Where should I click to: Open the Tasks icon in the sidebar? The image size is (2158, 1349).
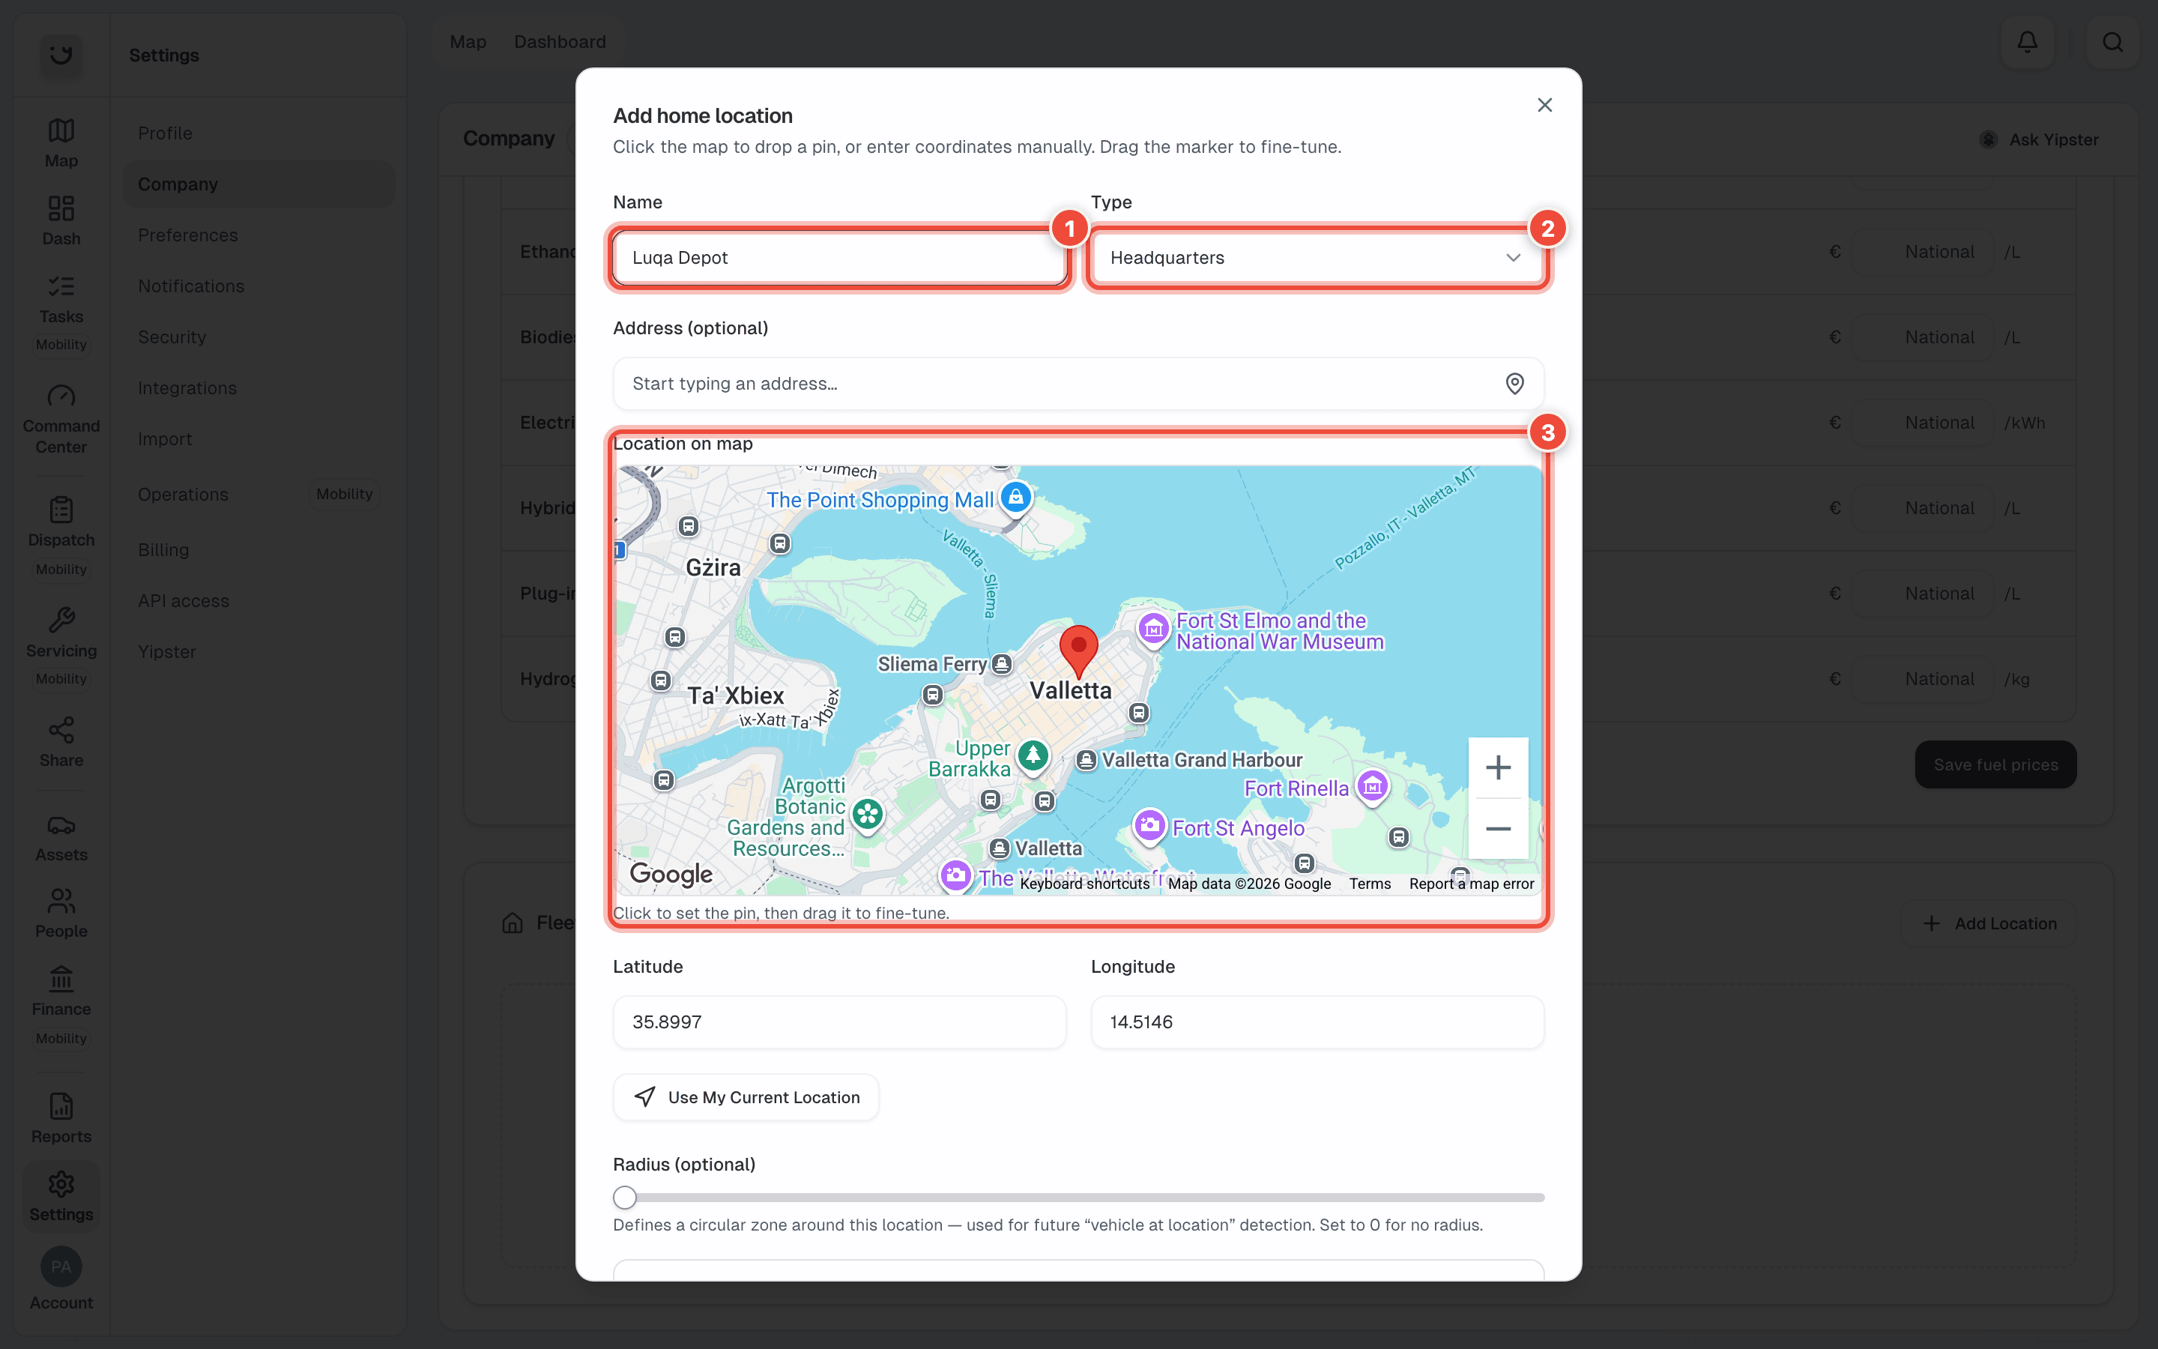click(x=61, y=299)
